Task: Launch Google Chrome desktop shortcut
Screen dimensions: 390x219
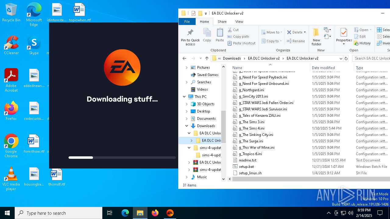Action: pyautogui.click(x=11, y=146)
